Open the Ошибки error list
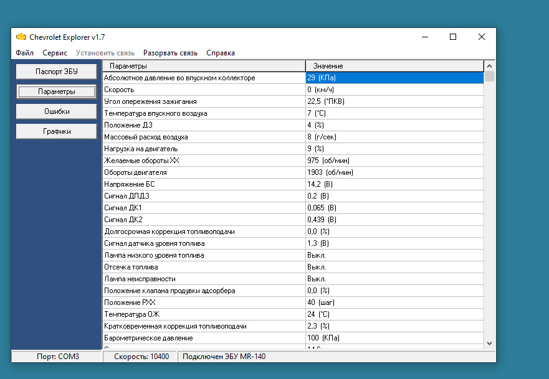549x379 pixels. tap(56, 111)
